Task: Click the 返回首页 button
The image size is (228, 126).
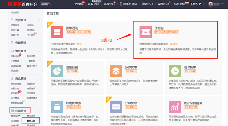Action: click(45, 4)
